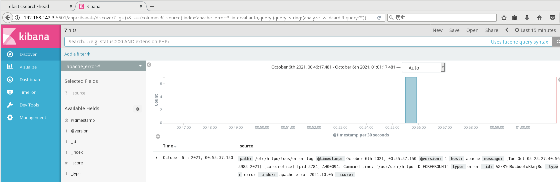Collapse the histogram chart toggle
Viewport: 560px width, 182px height.
[158, 136]
